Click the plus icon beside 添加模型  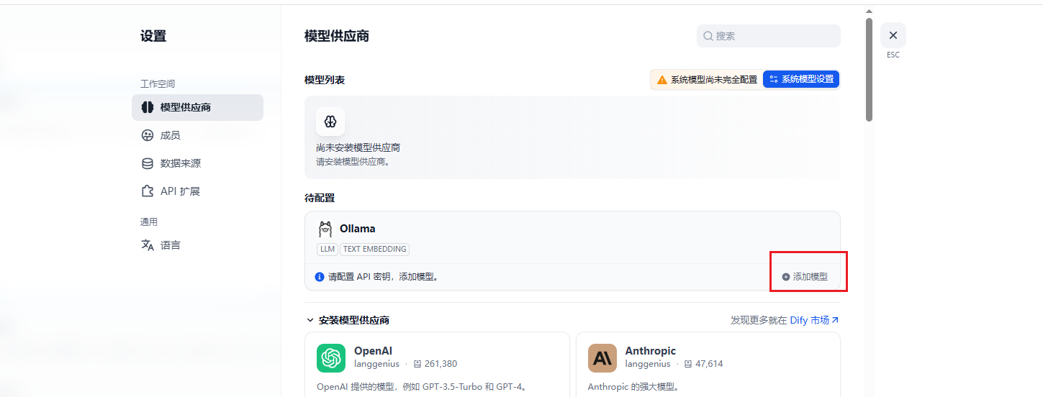pyautogui.click(x=786, y=277)
